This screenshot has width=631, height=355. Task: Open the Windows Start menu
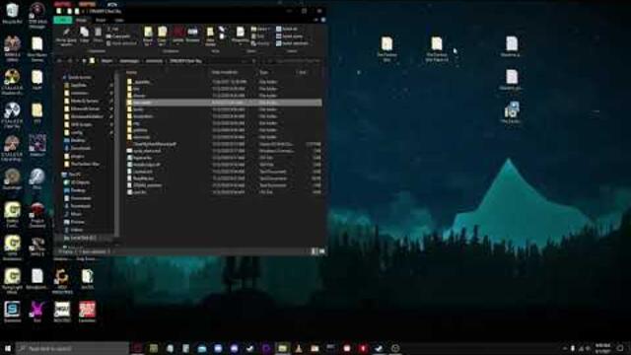8,348
